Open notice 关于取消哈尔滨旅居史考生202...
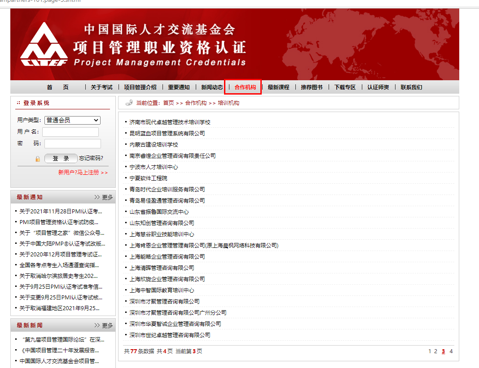 [59, 276]
